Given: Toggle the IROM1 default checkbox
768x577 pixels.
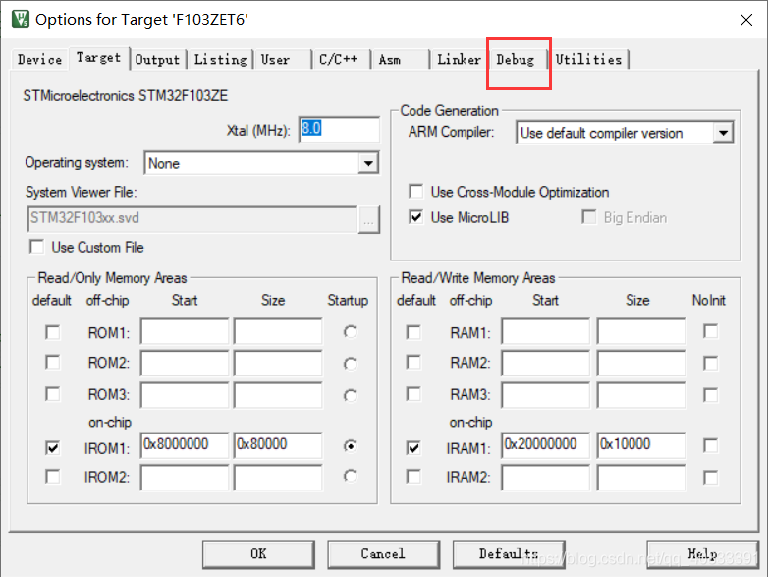Looking at the screenshot, I should point(52,447).
